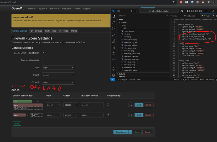Disable masquerading for the wan zone
Viewport: 217px width, 142px height.
[108, 115]
